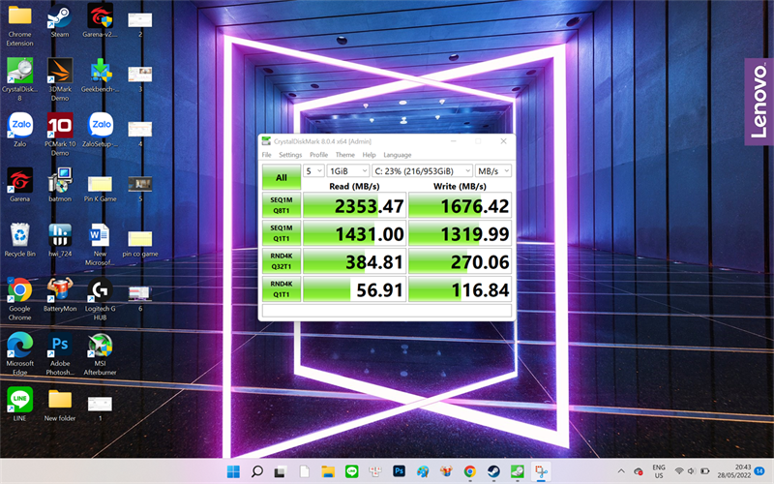This screenshot has height=484, width=774.
Task: Click the LINE icon in the taskbar
Action: tap(351, 471)
